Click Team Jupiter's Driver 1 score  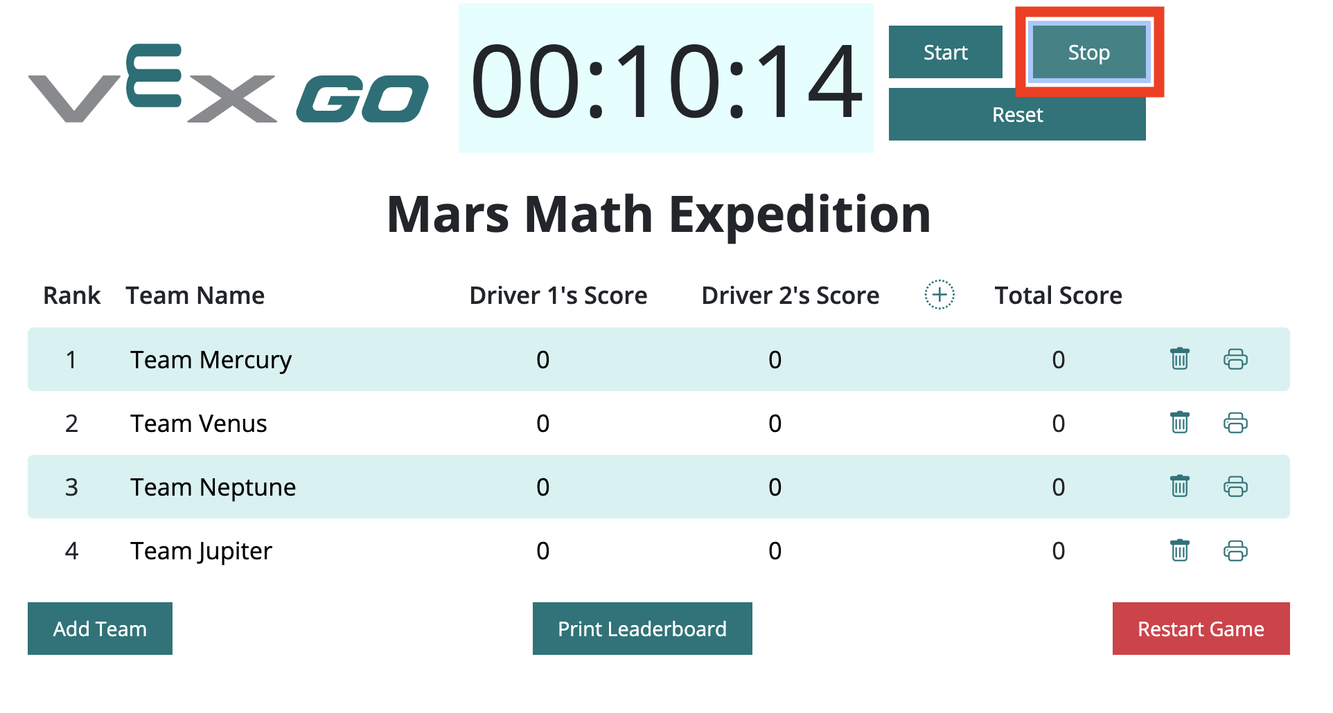pos(542,550)
